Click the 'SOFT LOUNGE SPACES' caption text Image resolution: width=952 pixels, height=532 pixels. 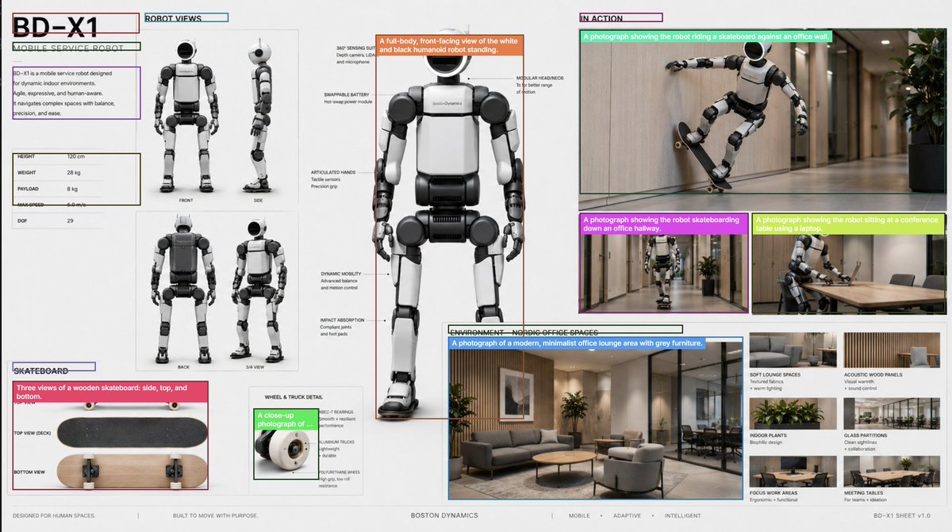click(x=775, y=374)
